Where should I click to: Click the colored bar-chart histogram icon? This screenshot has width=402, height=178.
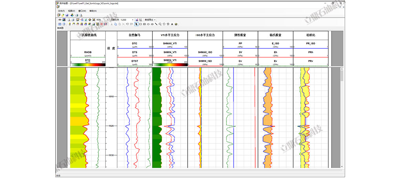(137, 20)
